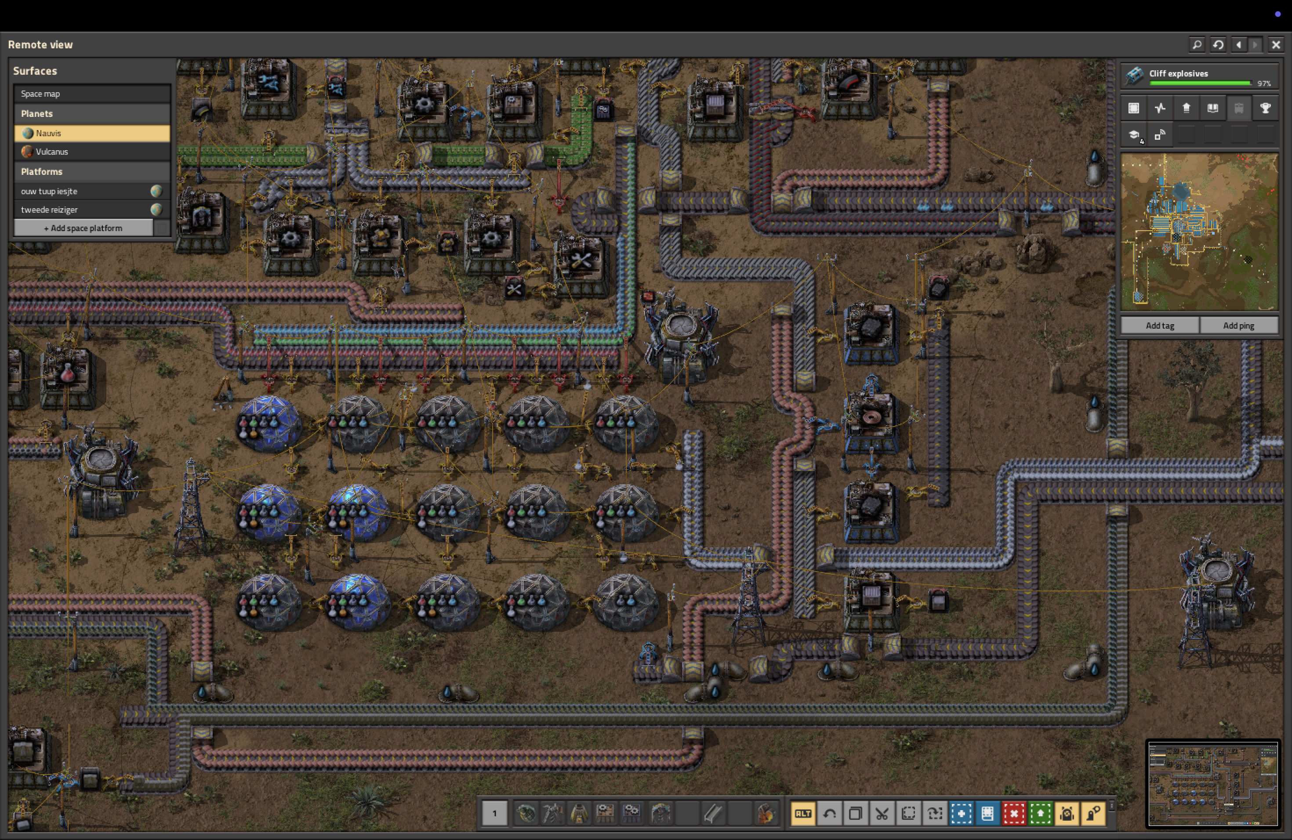
Task: Open the trophy achievements icon
Action: (x=1265, y=108)
